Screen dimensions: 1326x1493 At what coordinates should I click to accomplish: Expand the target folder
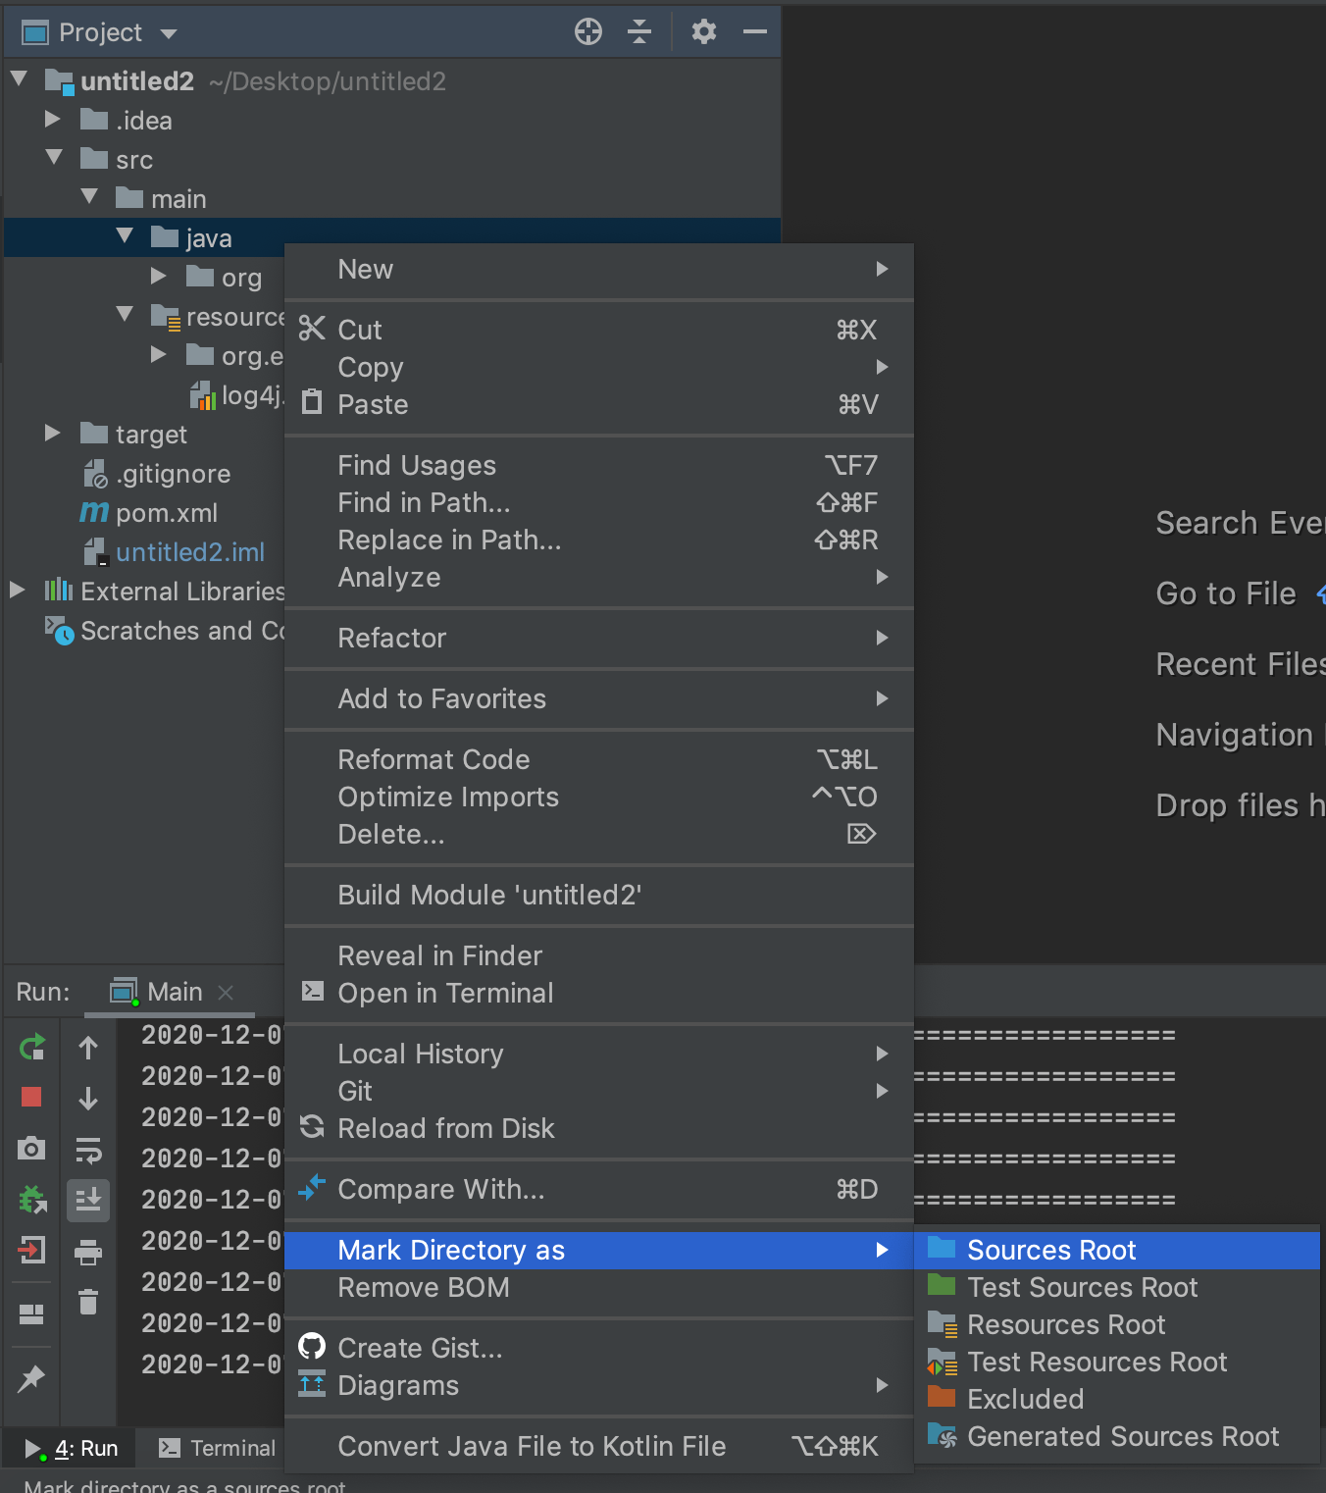pos(51,433)
